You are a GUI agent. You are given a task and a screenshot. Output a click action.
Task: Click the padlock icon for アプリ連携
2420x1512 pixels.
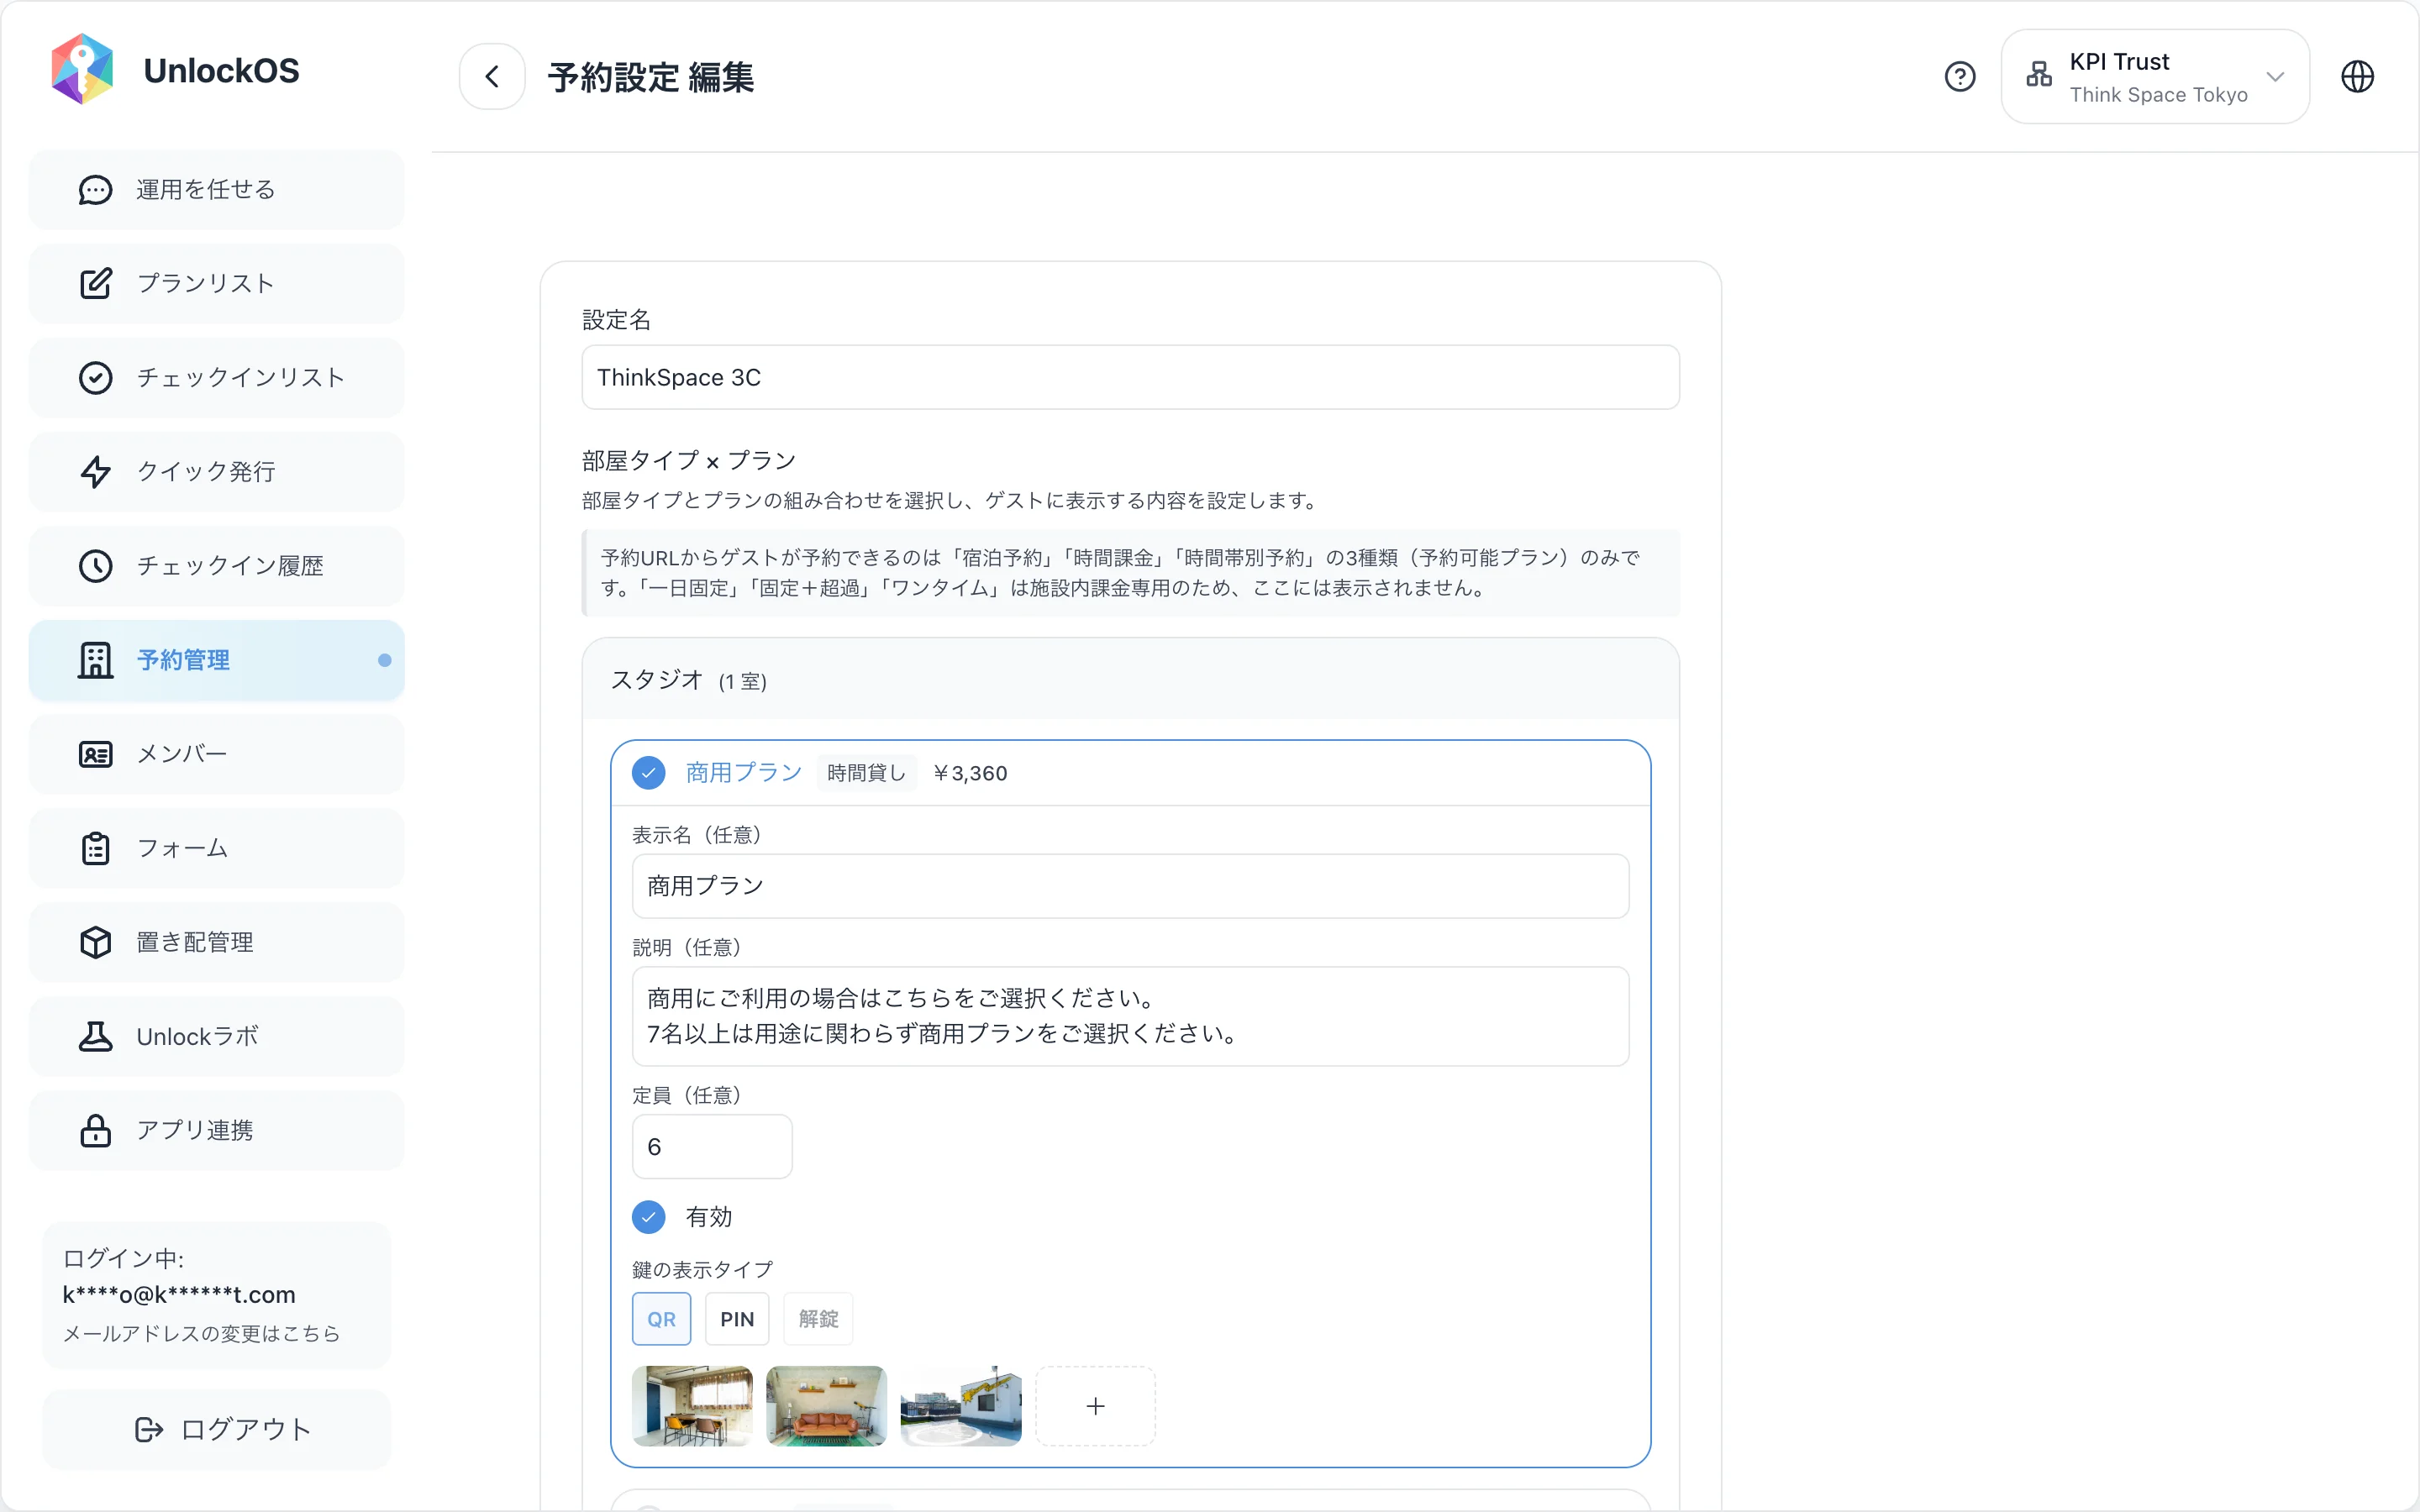pos(95,1130)
